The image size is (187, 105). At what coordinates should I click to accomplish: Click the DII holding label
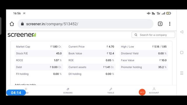click(x=75, y=74)
